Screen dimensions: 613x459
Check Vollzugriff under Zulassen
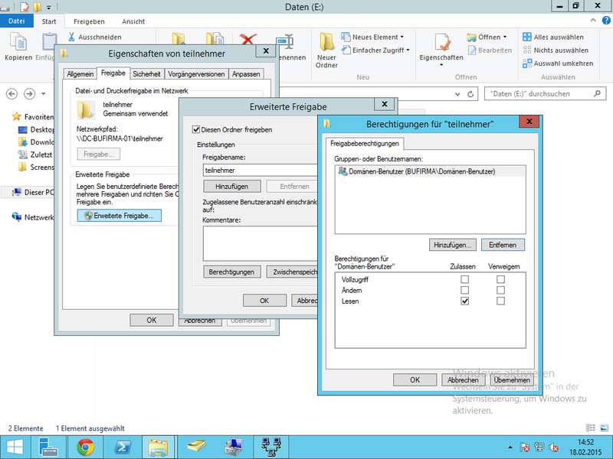pyautogui.click(x=464, y=279)
